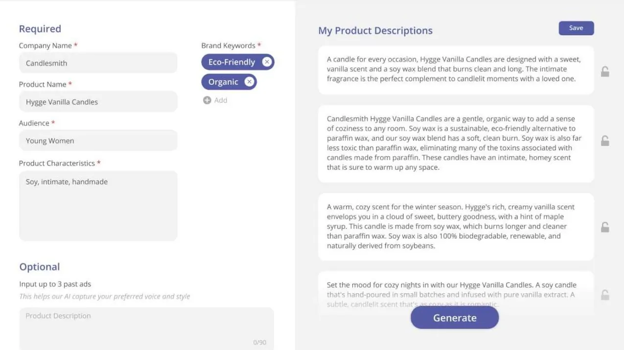The image size is (624, 350).
Task: Select the warm cozy winter description card
Action: (x=456, y=227)
